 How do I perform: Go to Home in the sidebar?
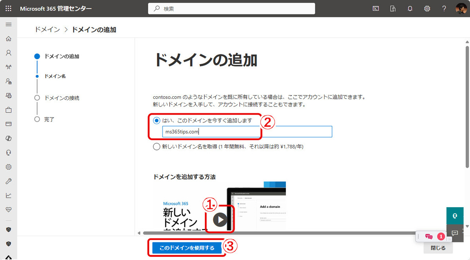(9, 38)
